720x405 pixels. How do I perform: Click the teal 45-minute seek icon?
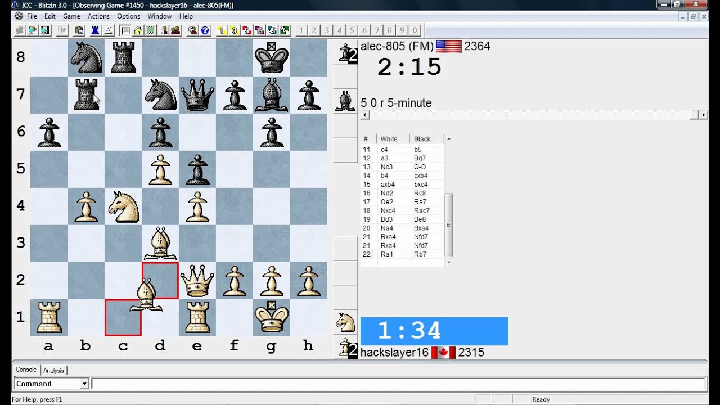coord(272,30)
